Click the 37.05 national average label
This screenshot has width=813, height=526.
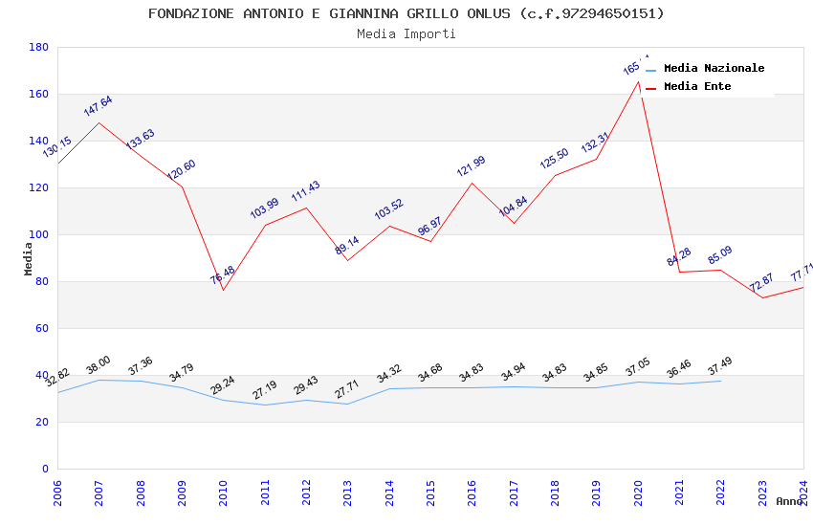(638, 367)
